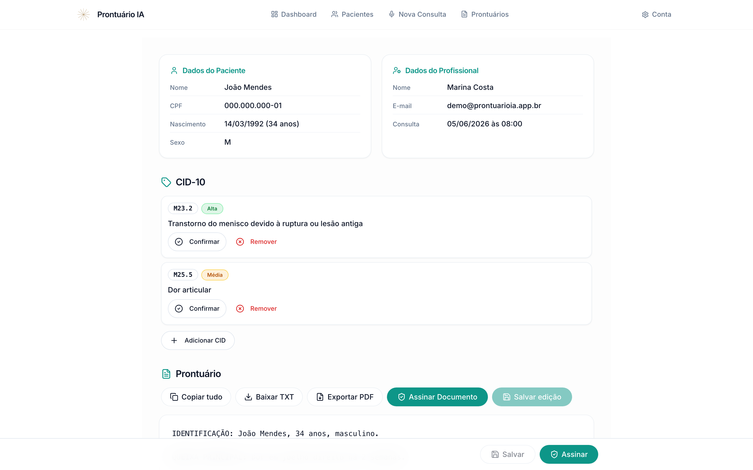Add a new CID code
The width and height of the screenshot is (753, 470).
pyautogui.click(x=198, y=340)
